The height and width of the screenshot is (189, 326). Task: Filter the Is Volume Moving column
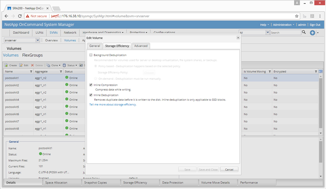tap(270, 71)
